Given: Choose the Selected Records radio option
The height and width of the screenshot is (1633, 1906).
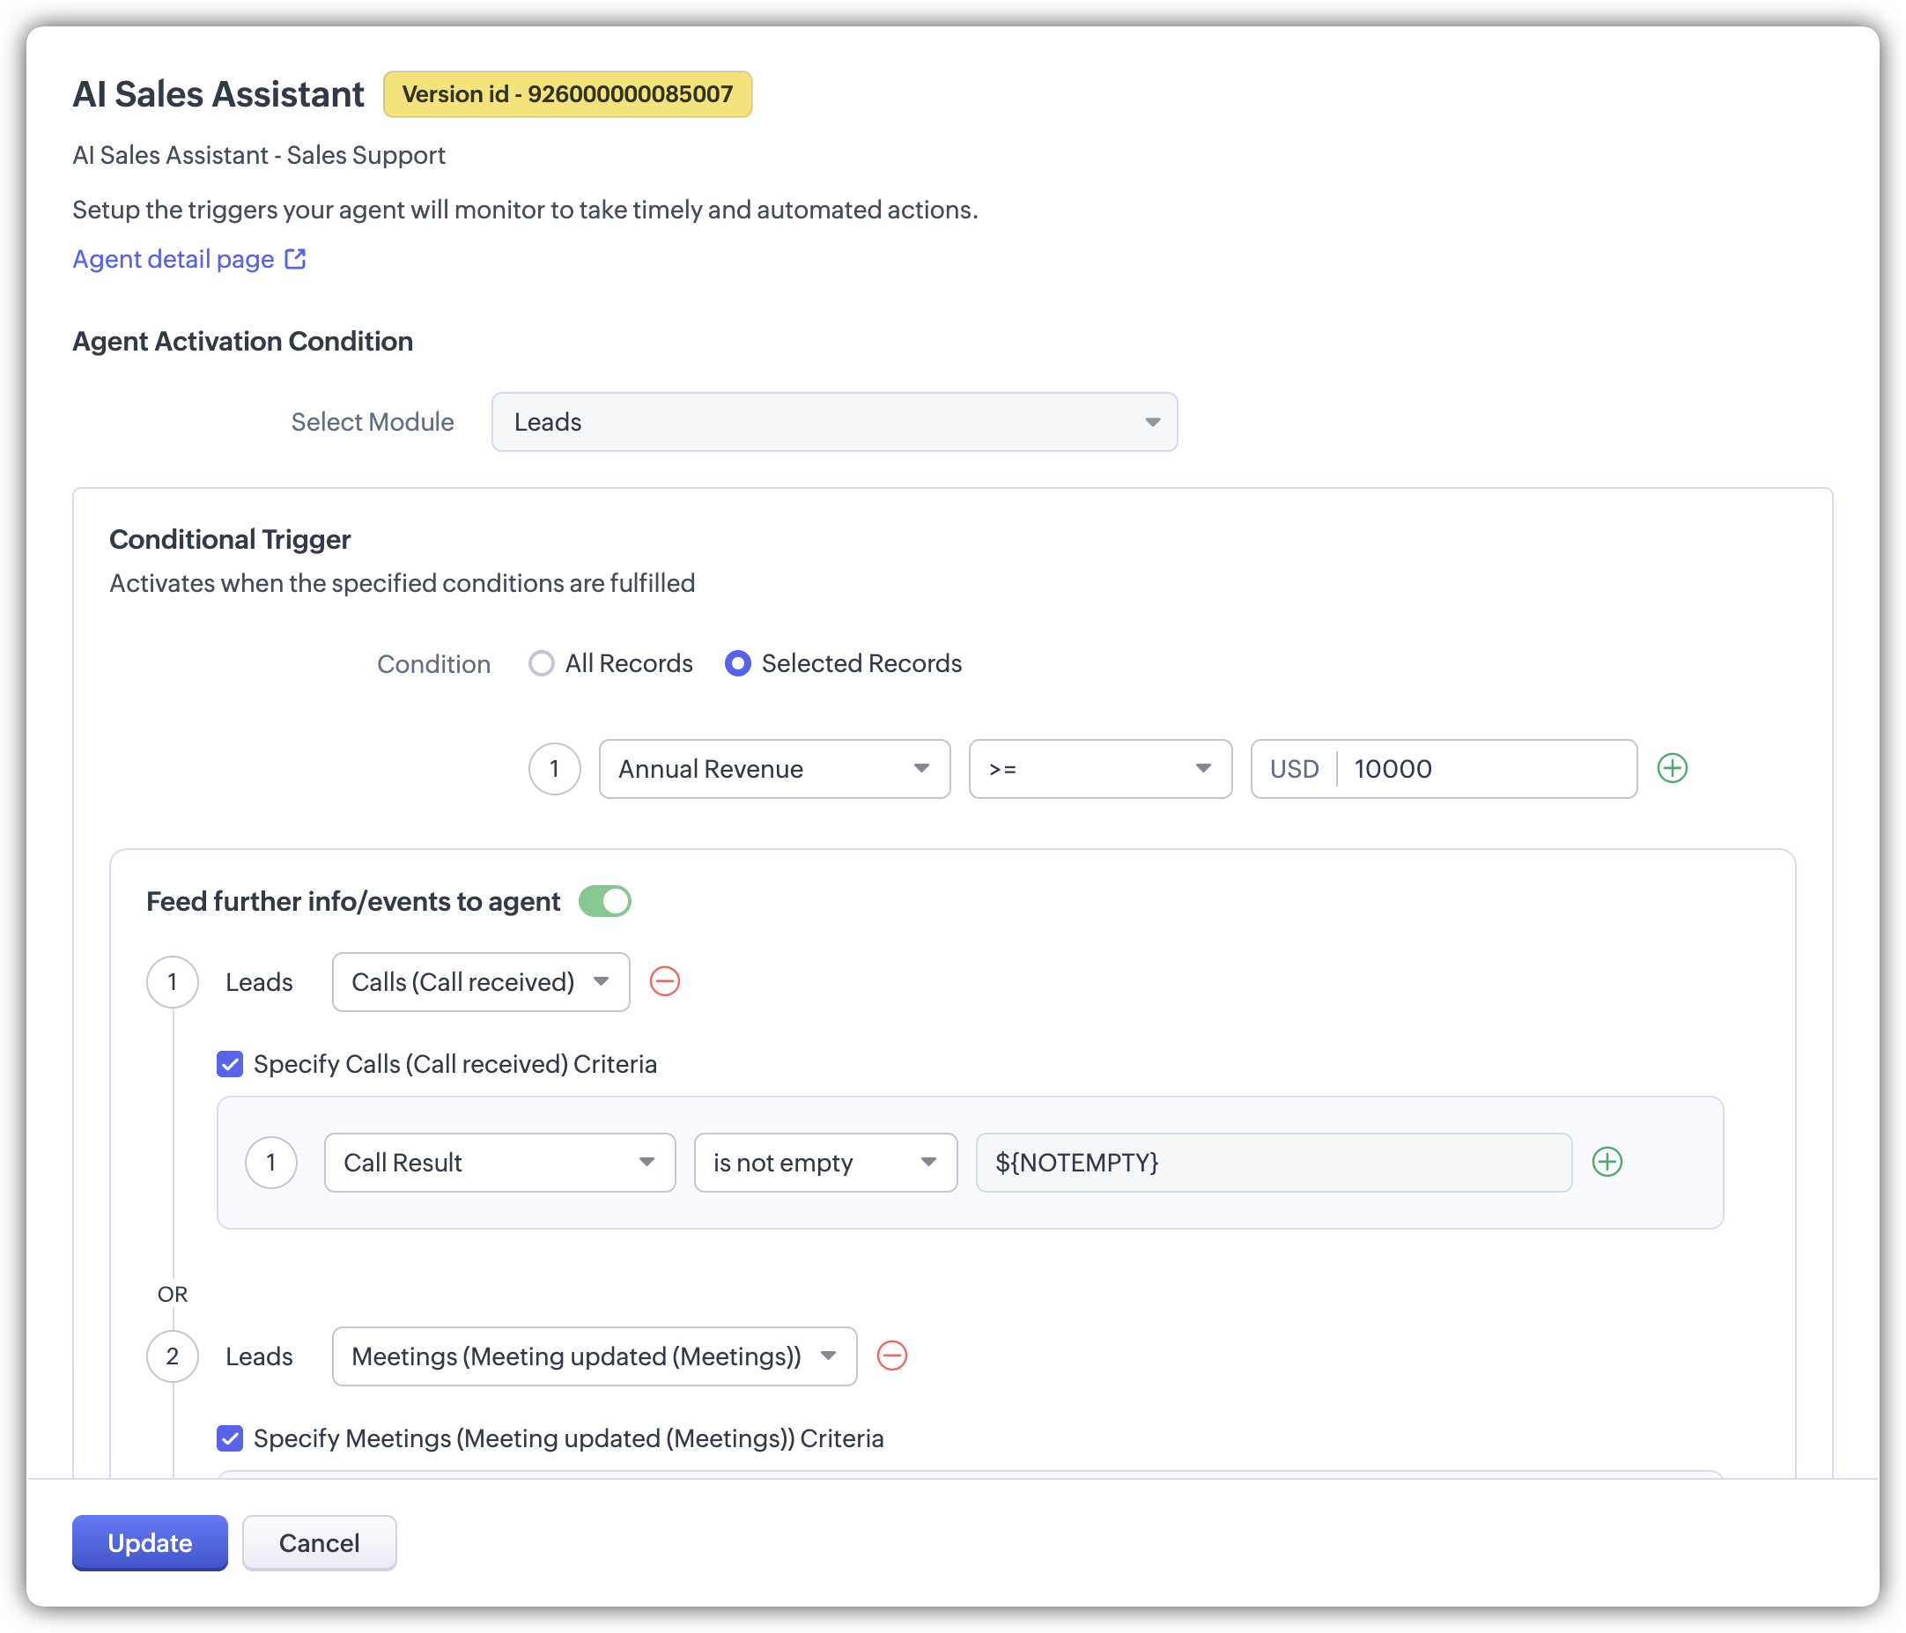Looking at the screenshot, I should [x=738, y=663].
